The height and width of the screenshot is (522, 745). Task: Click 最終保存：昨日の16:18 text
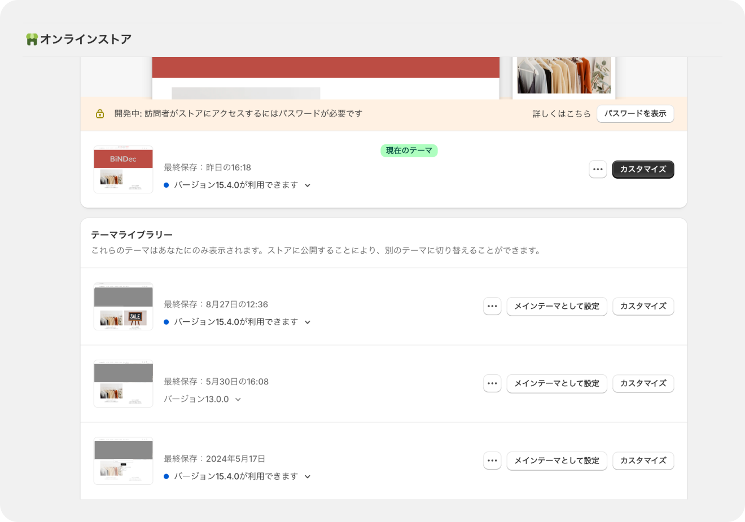point(207,167)
